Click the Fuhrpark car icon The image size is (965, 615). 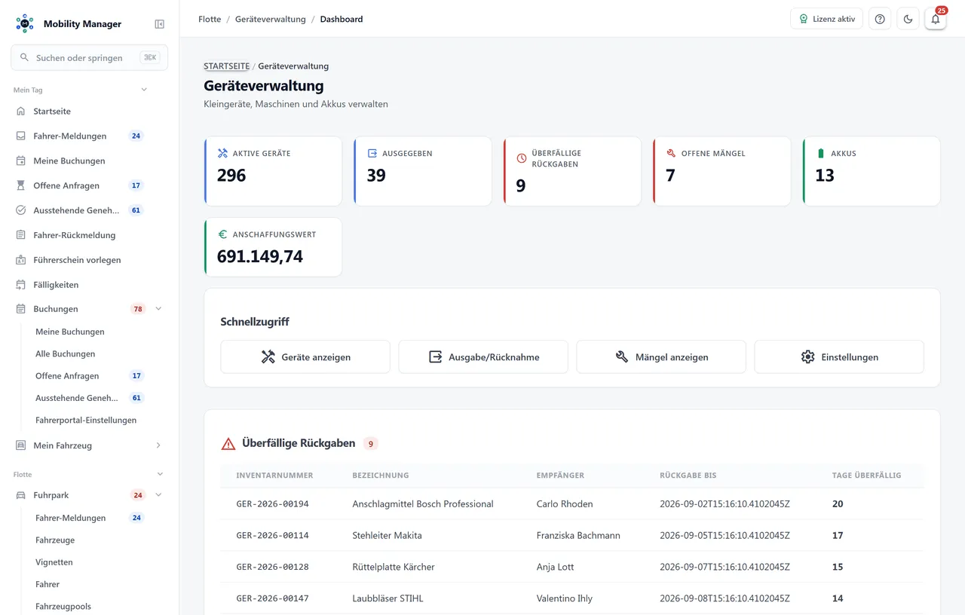pyautogui.click(x=20, y=495)
